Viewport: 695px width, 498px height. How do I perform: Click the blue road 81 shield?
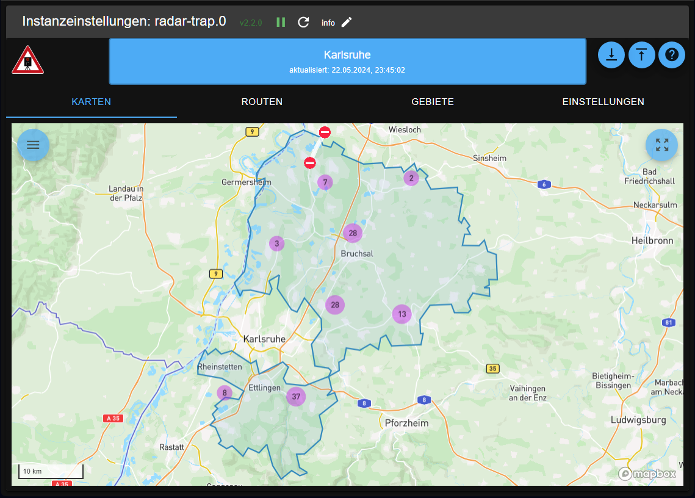point(669,322)
